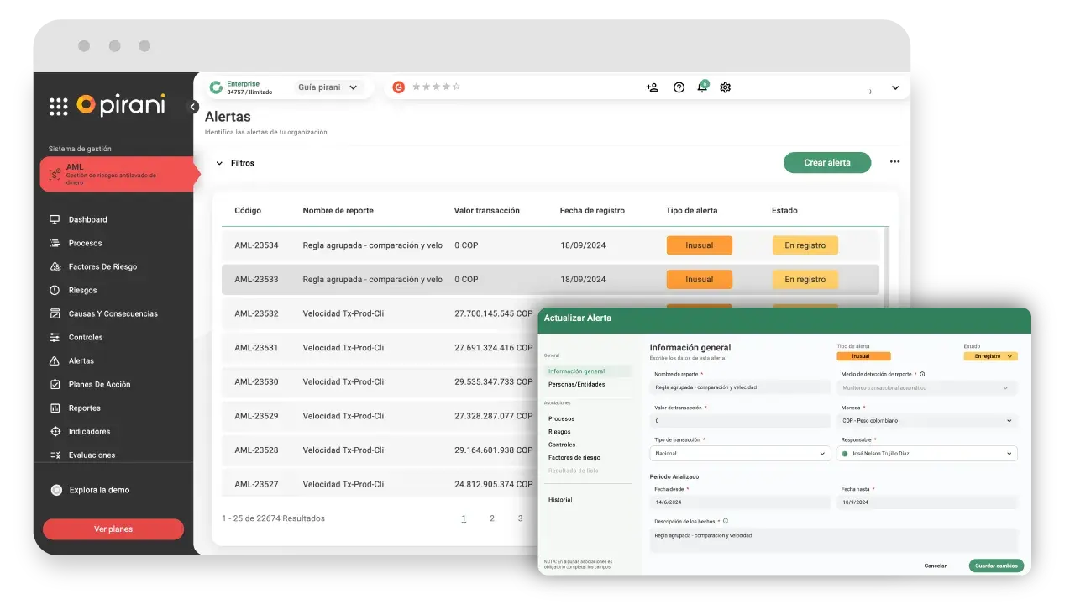Go to page 2 of results
The height and width of the screenshot is (605, 1075).
492,518
